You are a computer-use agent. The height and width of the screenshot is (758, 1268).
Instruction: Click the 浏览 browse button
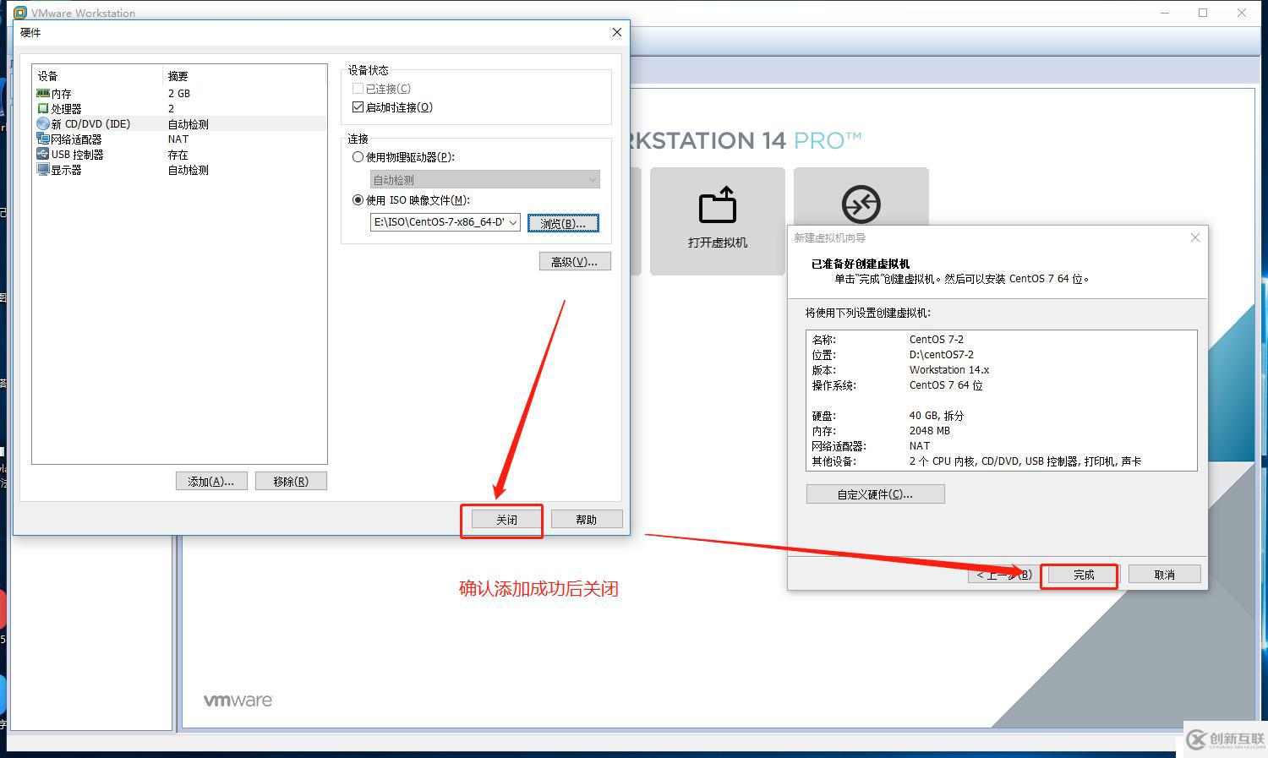563,223
